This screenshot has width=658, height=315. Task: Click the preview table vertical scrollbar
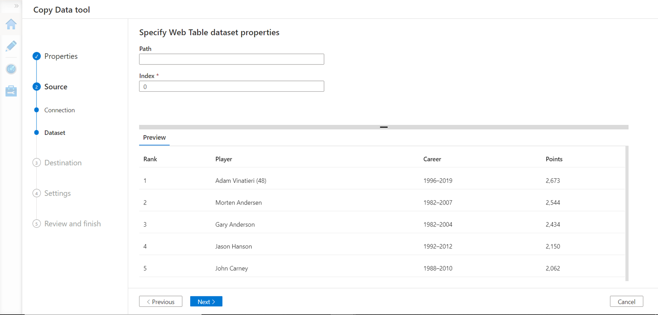pos(627,214)
